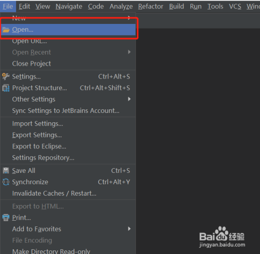Screen dimensions: 260x254
Task: Choose Save All
Action: coord(68,171)
